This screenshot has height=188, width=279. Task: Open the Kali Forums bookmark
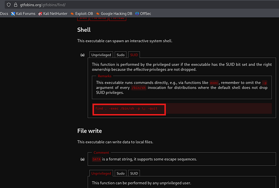[23, 14]
